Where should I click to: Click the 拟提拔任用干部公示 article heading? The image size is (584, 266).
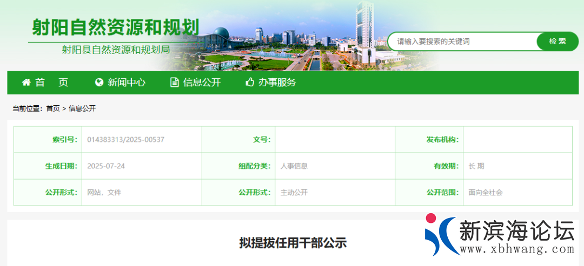293,243
